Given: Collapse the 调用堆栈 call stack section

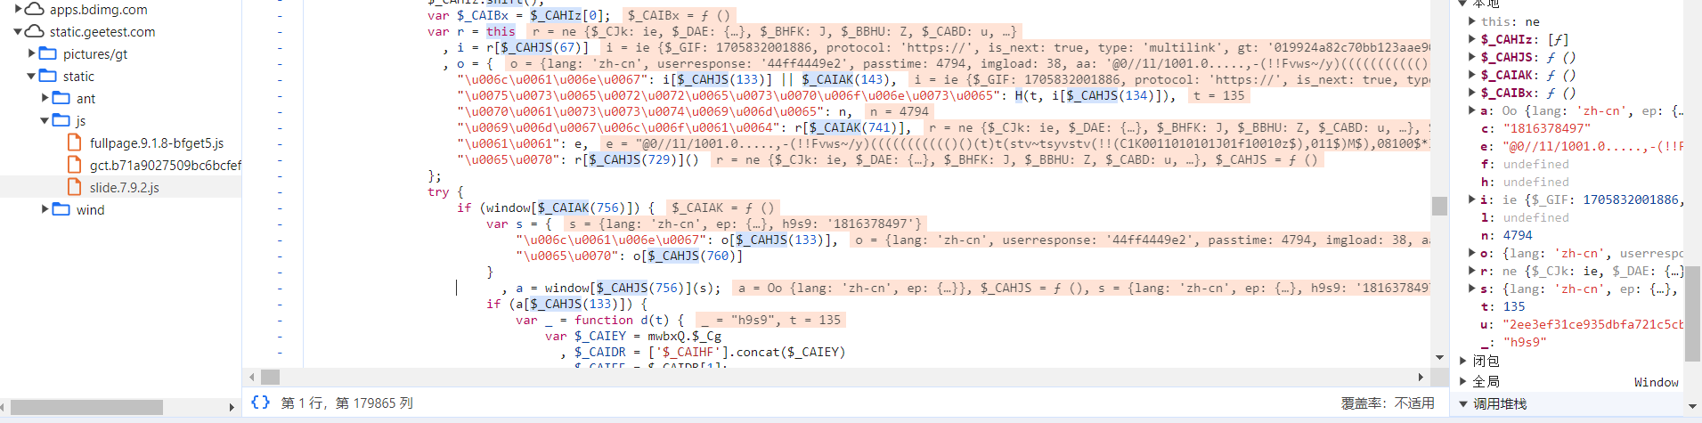Looking at the screenshot, I should click(x=1463, y=403).
